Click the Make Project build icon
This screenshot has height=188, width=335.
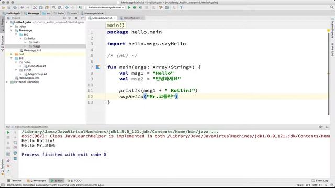pos(80,7)
